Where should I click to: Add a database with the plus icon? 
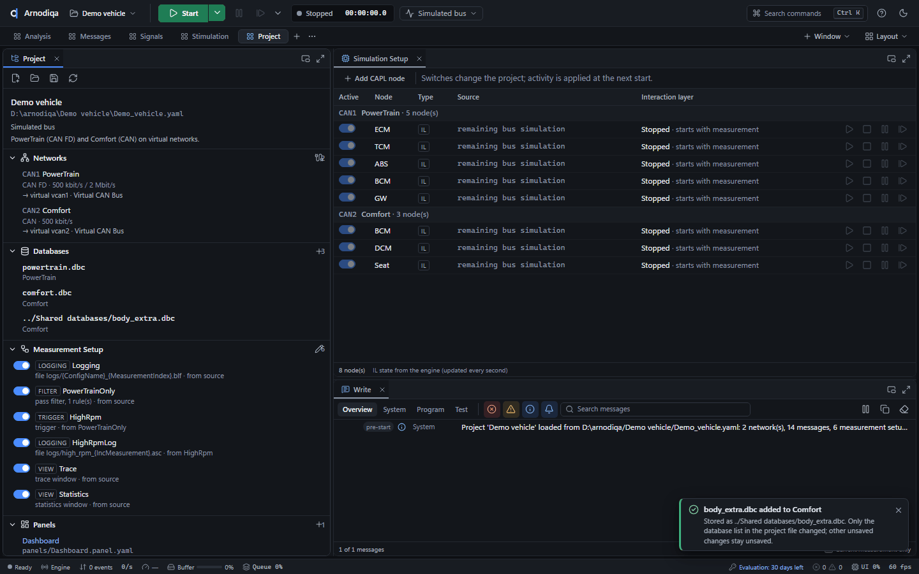[320, 251]
